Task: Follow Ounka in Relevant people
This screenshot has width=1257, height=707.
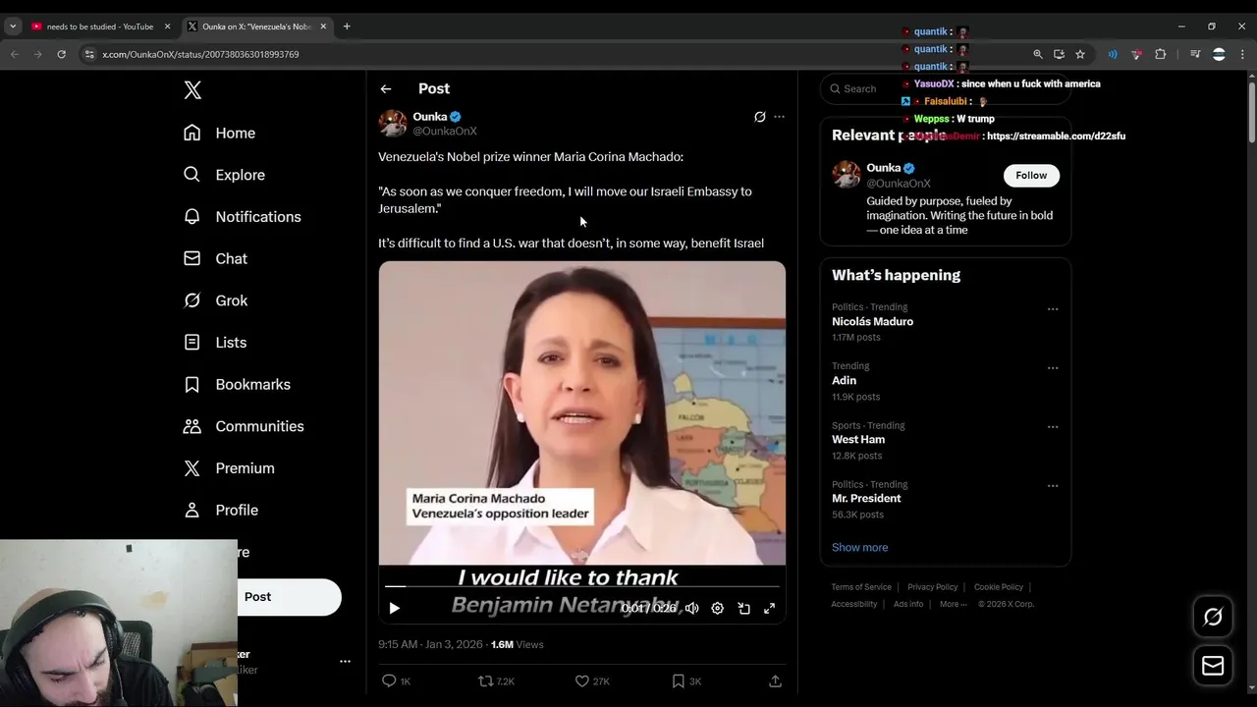Action: click(x=1031, y=176)
